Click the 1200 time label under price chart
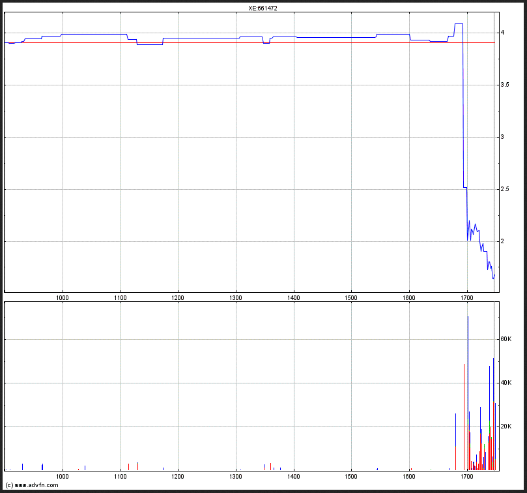Image resolution: width=527 pixels, height=493 pixels. (x=178, y=298)
